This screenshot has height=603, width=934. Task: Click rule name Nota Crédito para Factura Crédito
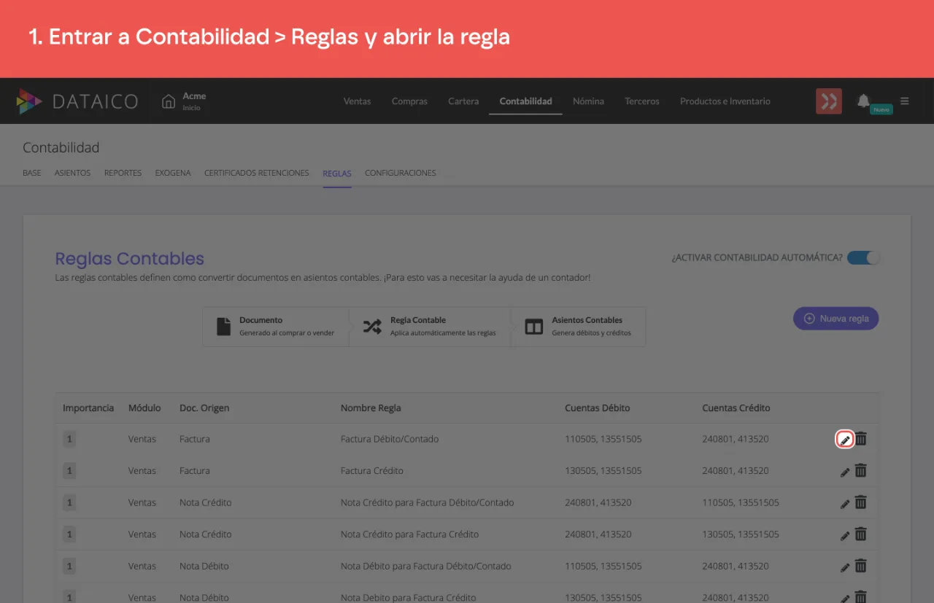coord(409,534)
